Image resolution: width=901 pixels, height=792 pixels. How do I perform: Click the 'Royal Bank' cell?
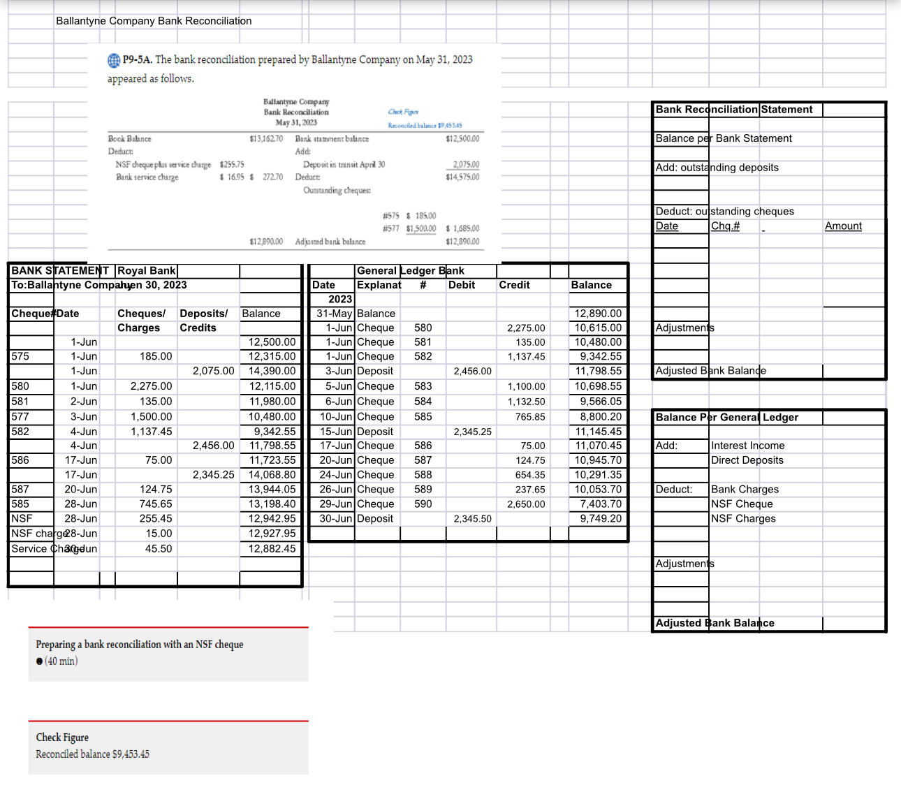pyautogui.click(x=147, y=270)
